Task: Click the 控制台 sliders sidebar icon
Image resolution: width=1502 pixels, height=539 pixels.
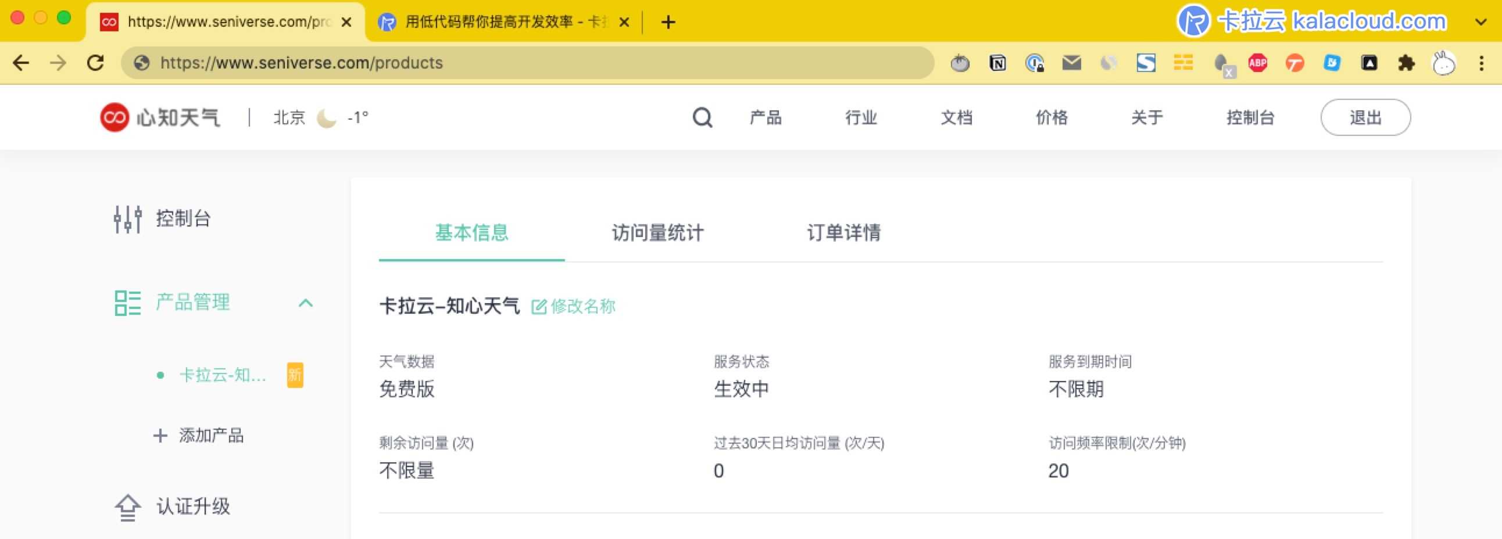Action: (x=128, y=219)
